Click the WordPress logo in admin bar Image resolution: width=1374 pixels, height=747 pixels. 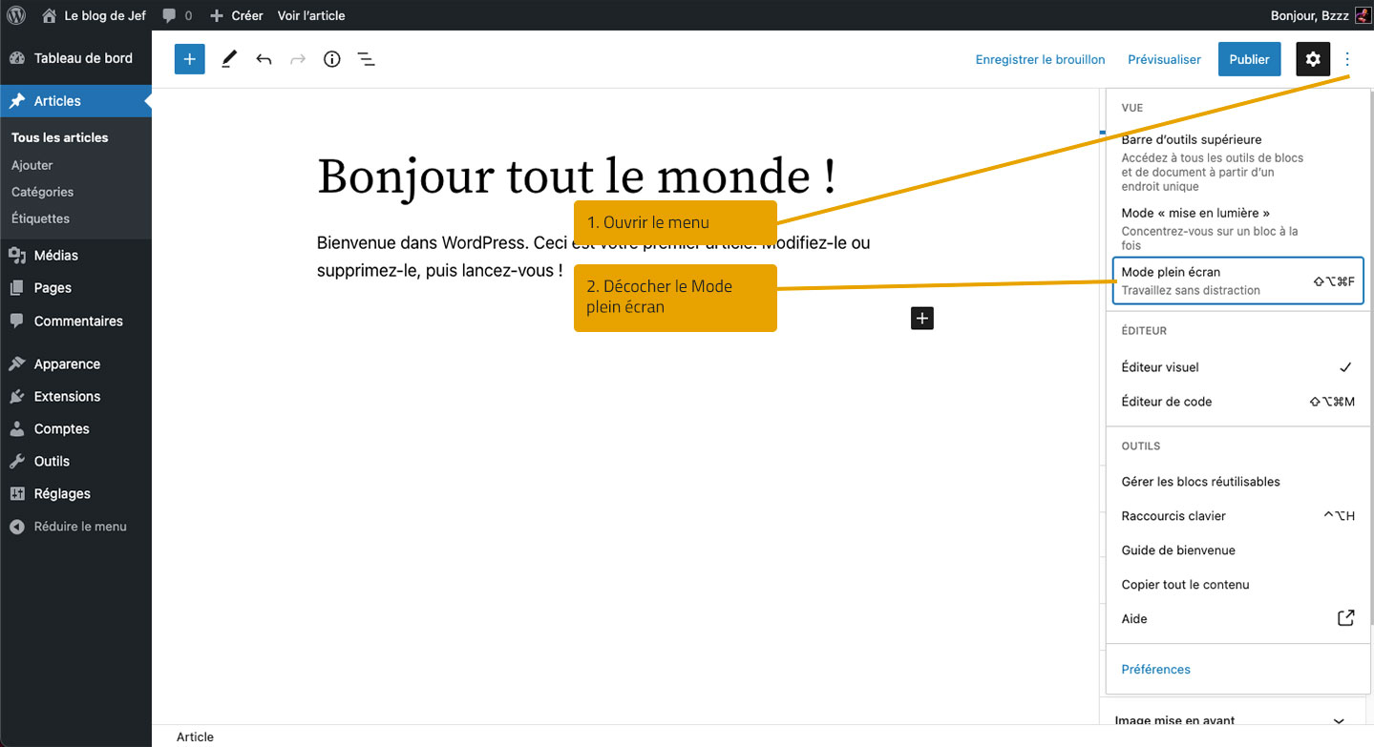tap(16, 15)
